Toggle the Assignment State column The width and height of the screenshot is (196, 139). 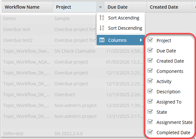pyautogui.click(x=150, y=122)
